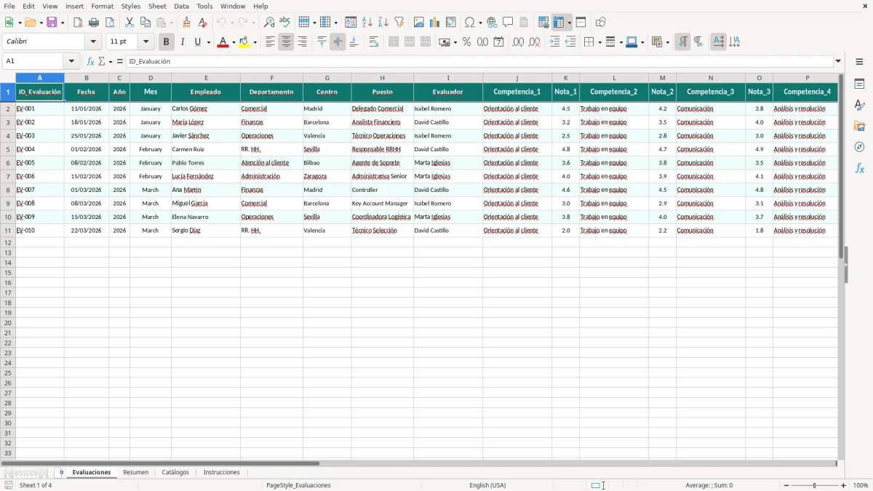873x491 pixels.
Task: Open Find and Replace icon
Action: (269, 23)
